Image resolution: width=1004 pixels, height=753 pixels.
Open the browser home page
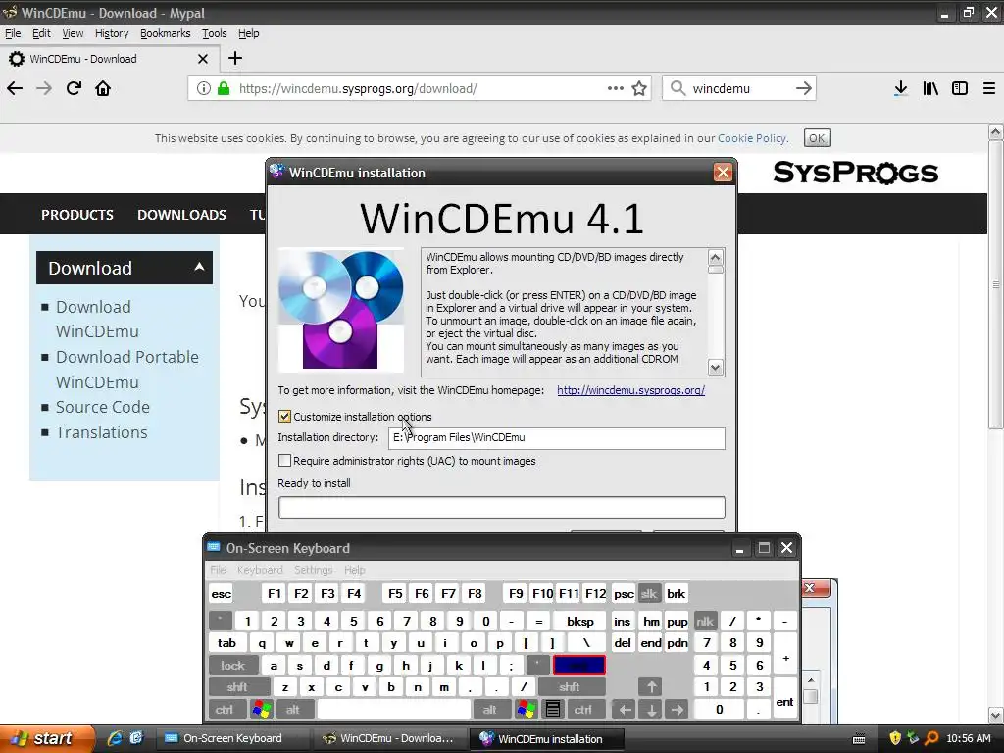point(103,88)
